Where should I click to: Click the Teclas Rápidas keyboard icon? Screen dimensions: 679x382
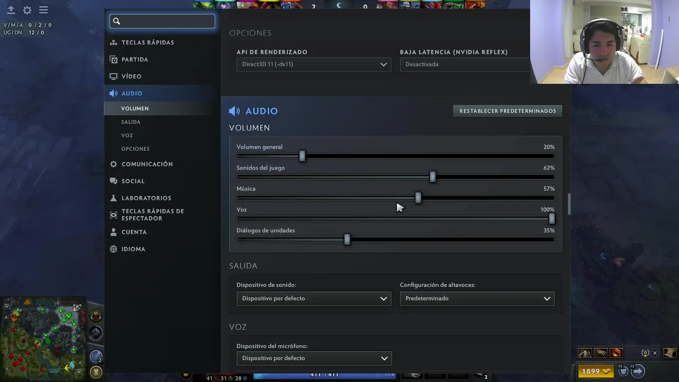coord(114,42)
